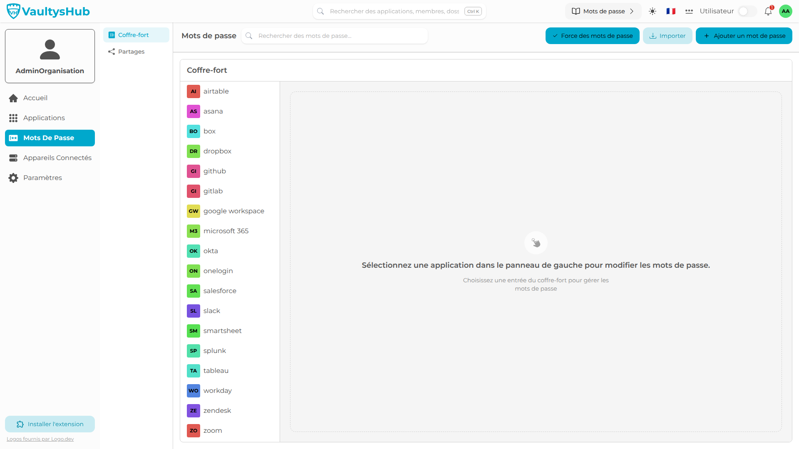This screenshot has width=799, height=449.
Task: Click the Importer button
Action: pos(667,36)
